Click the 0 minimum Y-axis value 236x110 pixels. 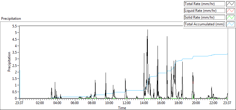pos(17,98)
